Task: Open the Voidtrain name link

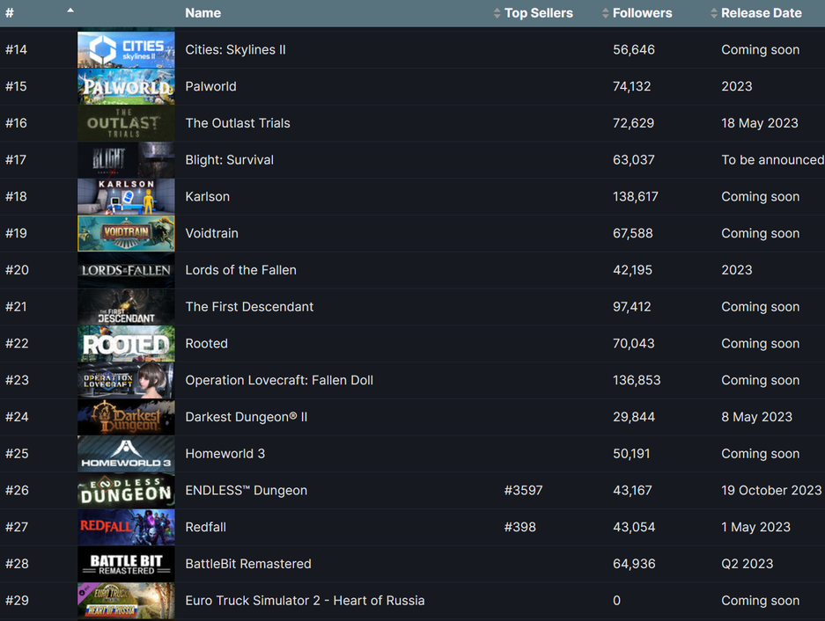Action: (x=211, y=233)
